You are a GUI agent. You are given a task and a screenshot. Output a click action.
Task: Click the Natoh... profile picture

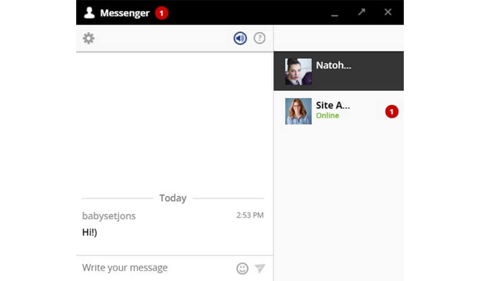tap(298, 72)
